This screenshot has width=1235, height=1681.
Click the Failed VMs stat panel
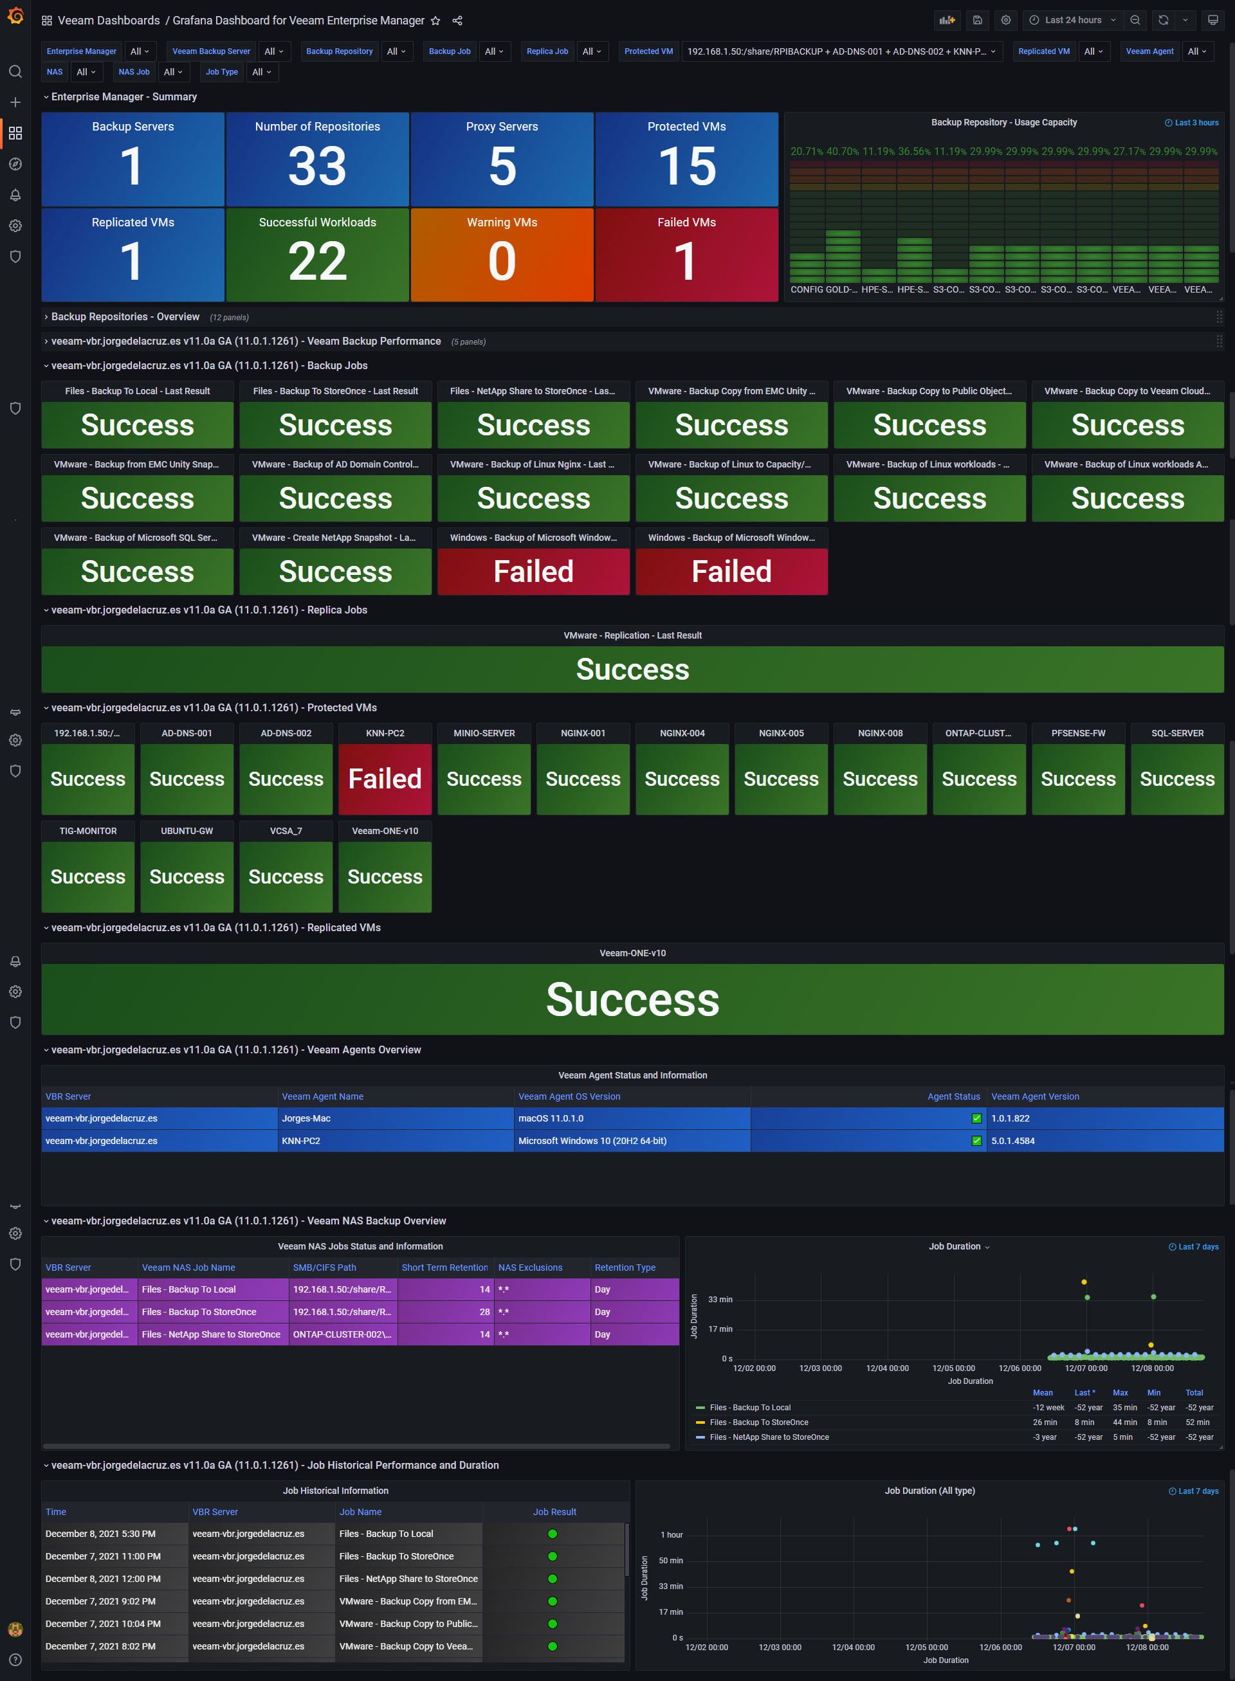point(687,256)
